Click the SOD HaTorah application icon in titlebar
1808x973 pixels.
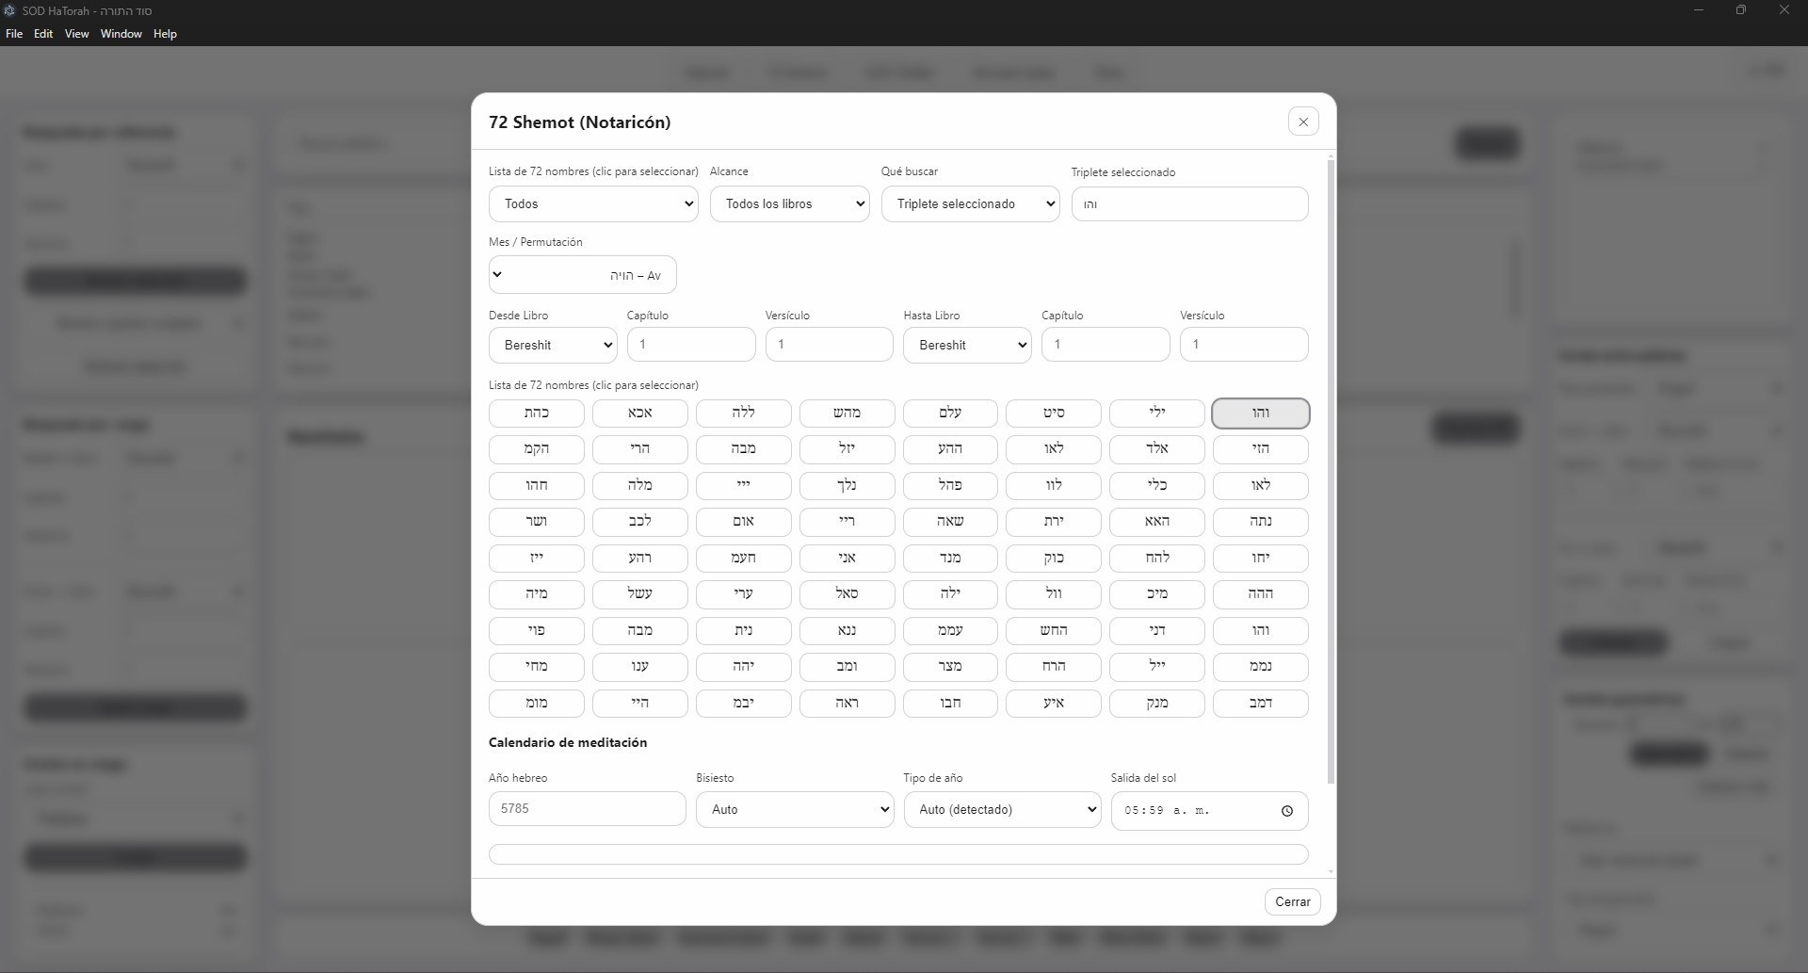[x=10, y=10]
